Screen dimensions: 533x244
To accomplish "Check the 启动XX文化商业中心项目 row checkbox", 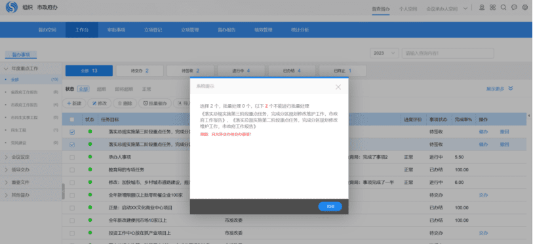I will (x=72, y=207).
